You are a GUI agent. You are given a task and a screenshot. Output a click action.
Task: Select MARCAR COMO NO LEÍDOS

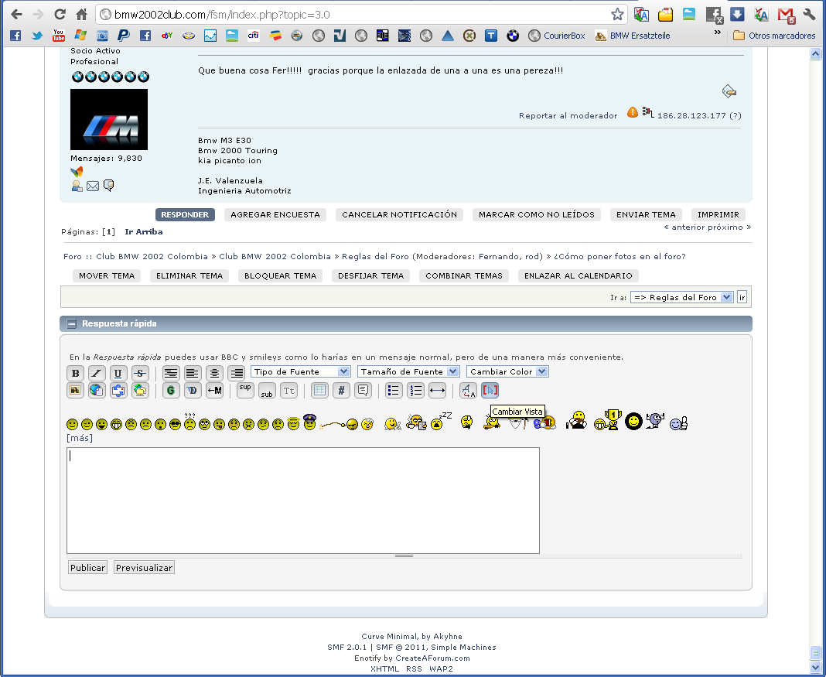click(536, 214)
